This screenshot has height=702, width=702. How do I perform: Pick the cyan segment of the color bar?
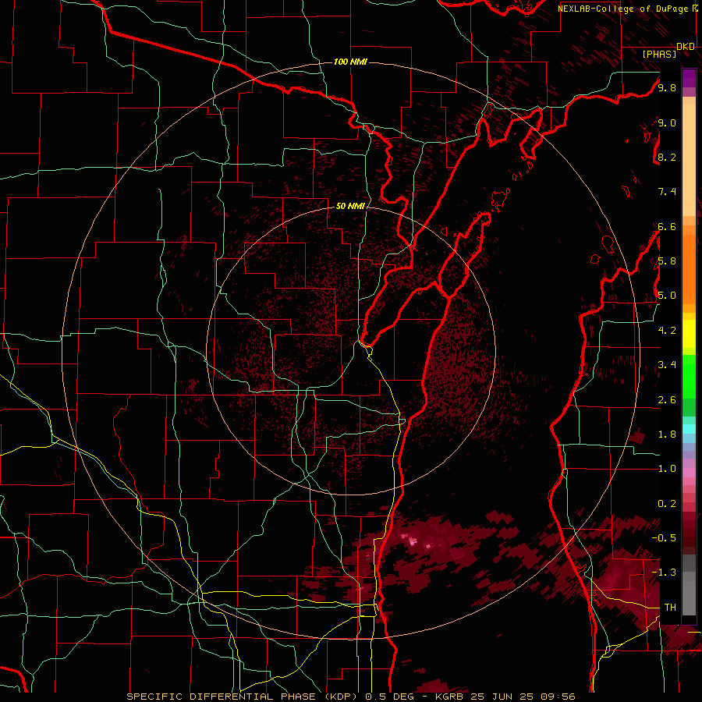click(689, 429)
